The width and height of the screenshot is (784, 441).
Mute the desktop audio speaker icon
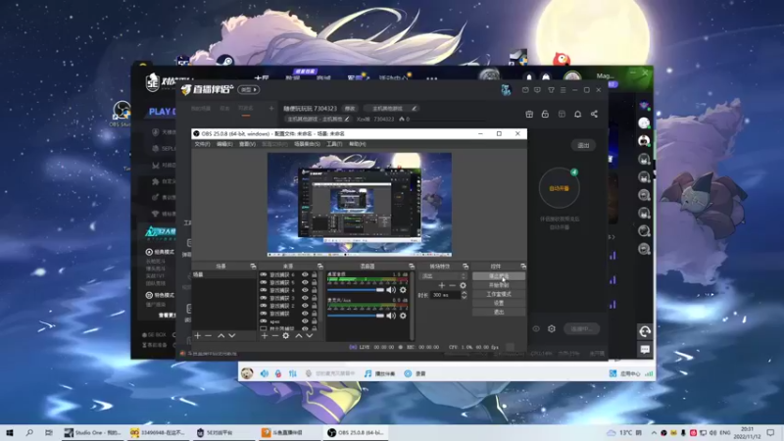pyautogui.click(x=391, y=290)
